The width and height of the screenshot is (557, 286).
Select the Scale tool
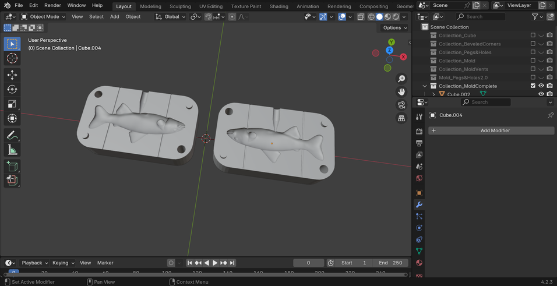[x=12, y=104]
